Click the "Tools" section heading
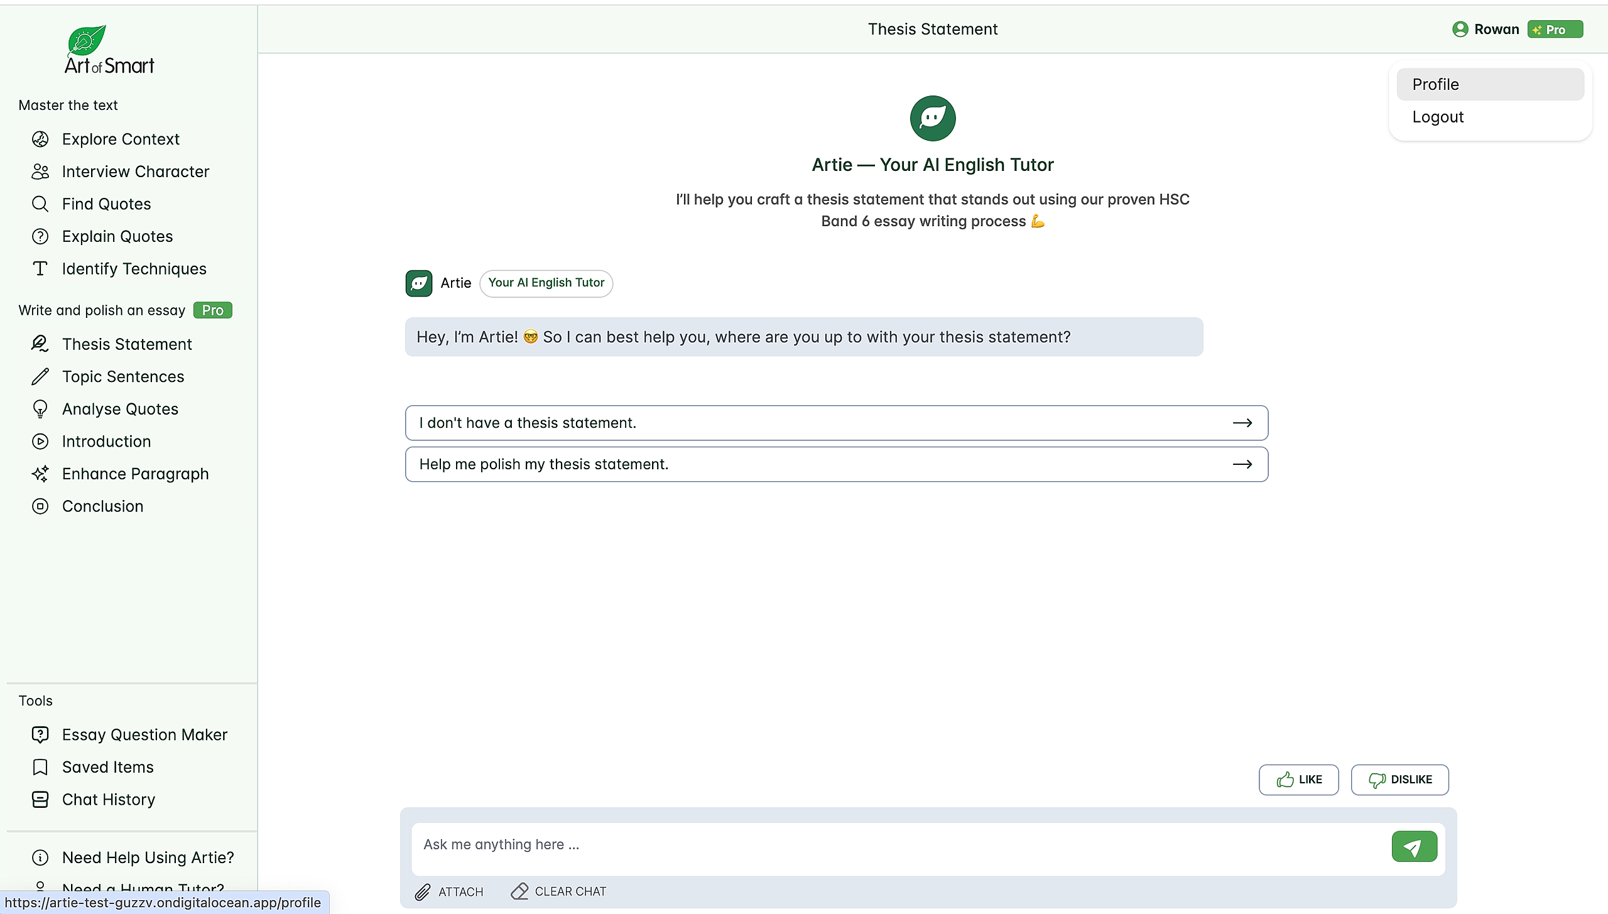Image resolution: width=1608 pixels, height=914 pixels. coord(35,700)
